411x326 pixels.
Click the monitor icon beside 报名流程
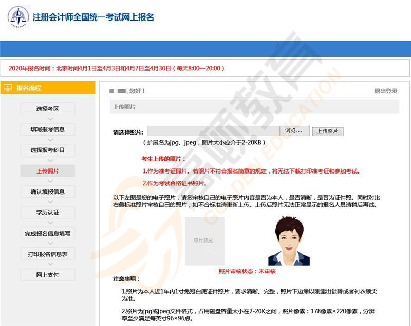pyautogui.click(x=8, y=88)
